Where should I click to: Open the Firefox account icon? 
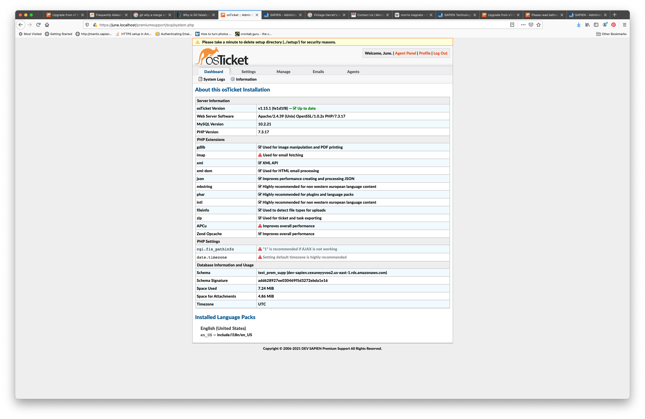pyautogui.click(x=605, y=25)
